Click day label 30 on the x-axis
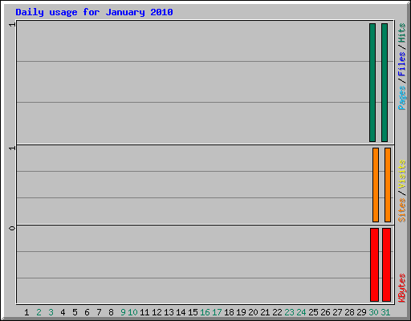The image size is (411, 321). click(373, 312)
